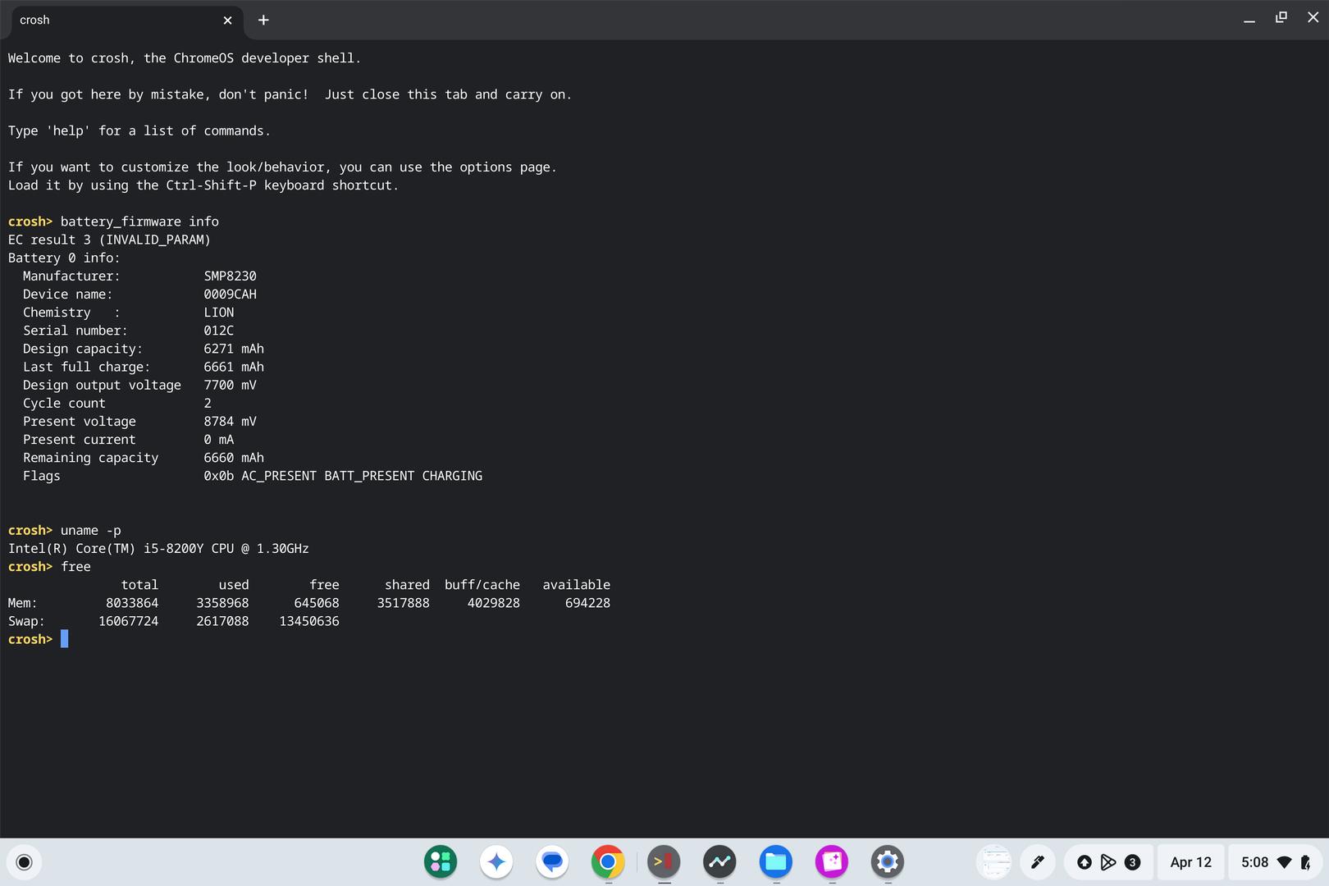Open the Messages app in shelf

pos(552,861)
